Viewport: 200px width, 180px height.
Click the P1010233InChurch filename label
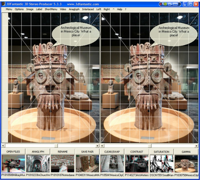[38, 175]
